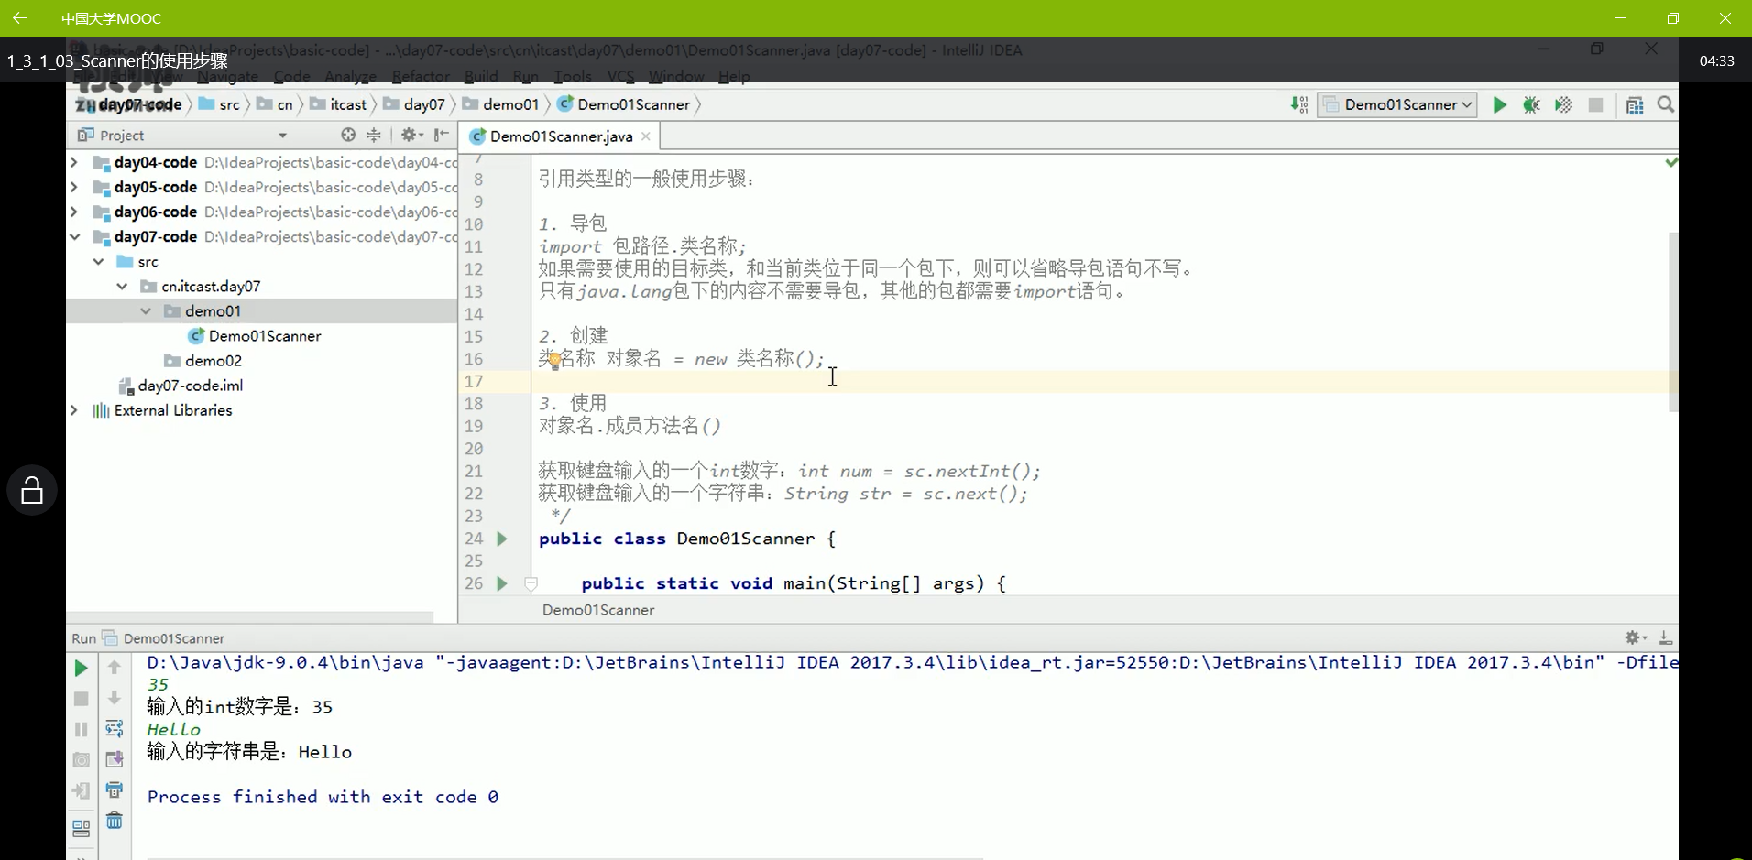1752x860 pixels.
Task: Select day07-code.iml file in the tree
Action: [x=181, y=386]
